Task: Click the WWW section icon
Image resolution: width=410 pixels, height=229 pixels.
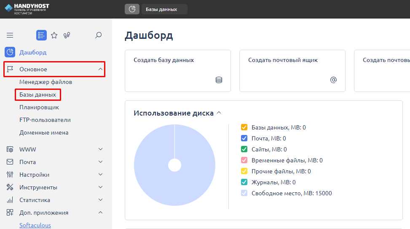Action: [x=10, y=149]
